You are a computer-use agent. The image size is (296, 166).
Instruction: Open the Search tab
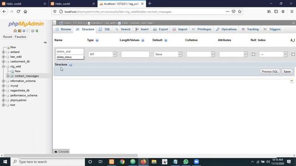coord(123,30)
